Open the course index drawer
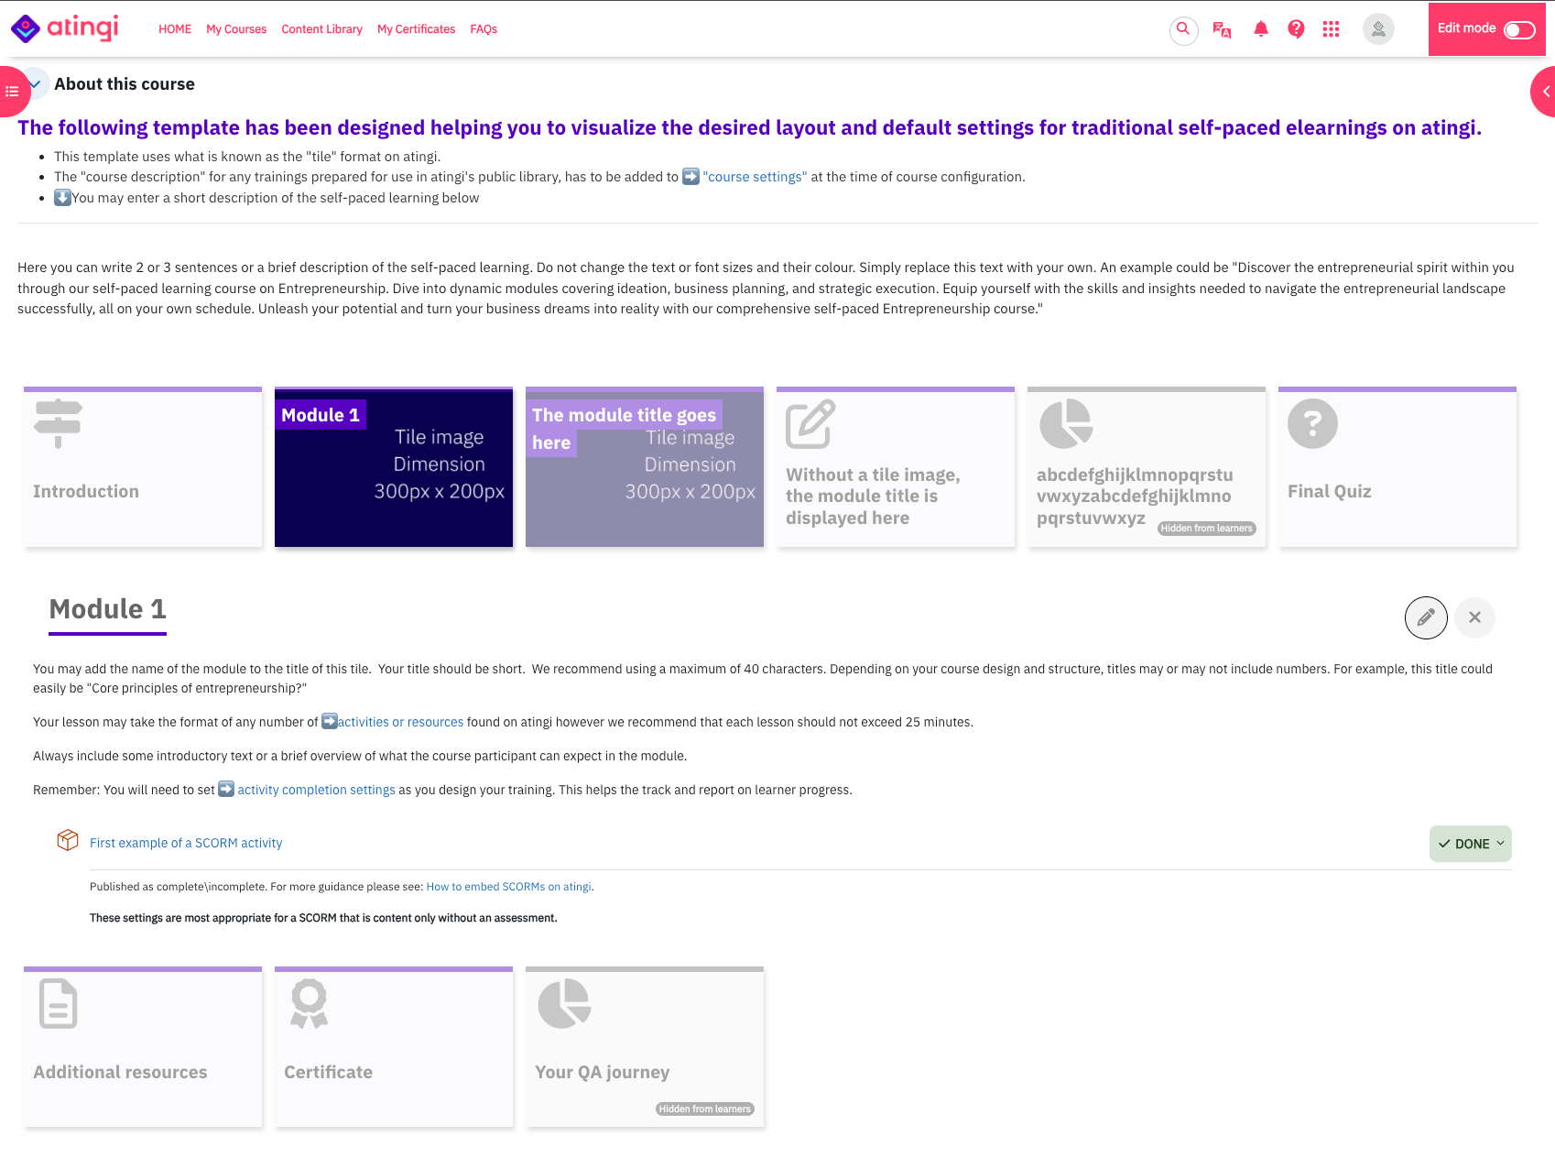1555x1168 pixels. (13, 92)
